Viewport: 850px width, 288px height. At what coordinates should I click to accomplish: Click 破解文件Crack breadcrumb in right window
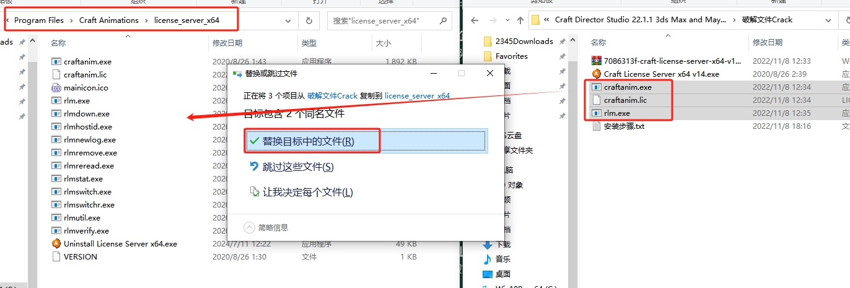[767, 20]
